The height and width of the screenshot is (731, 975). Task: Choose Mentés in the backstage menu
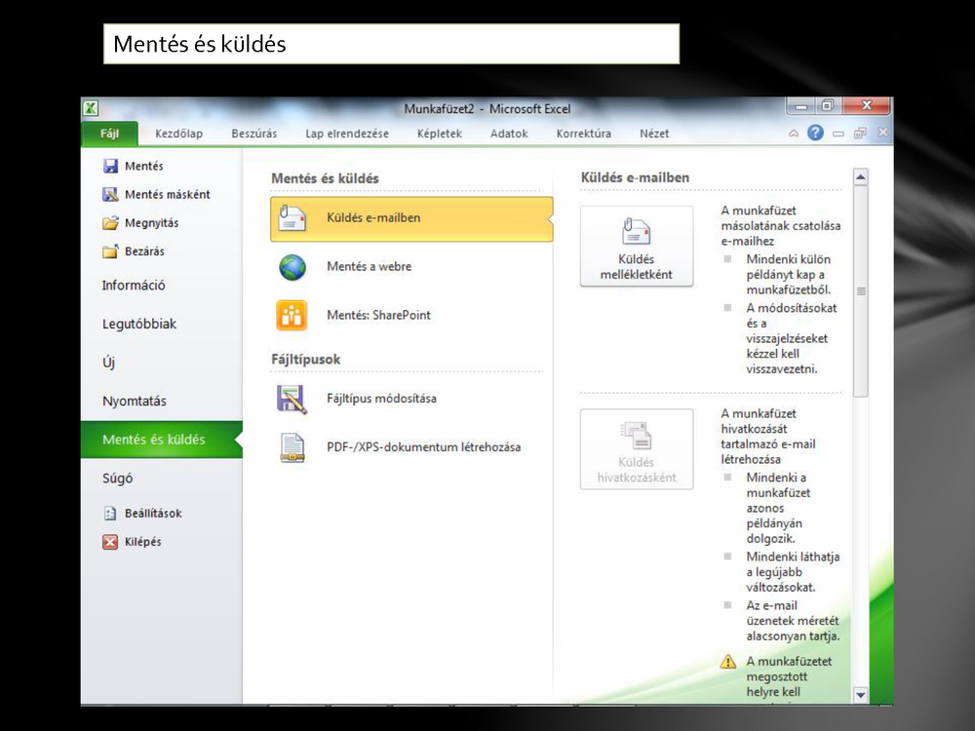click(143, 166)
